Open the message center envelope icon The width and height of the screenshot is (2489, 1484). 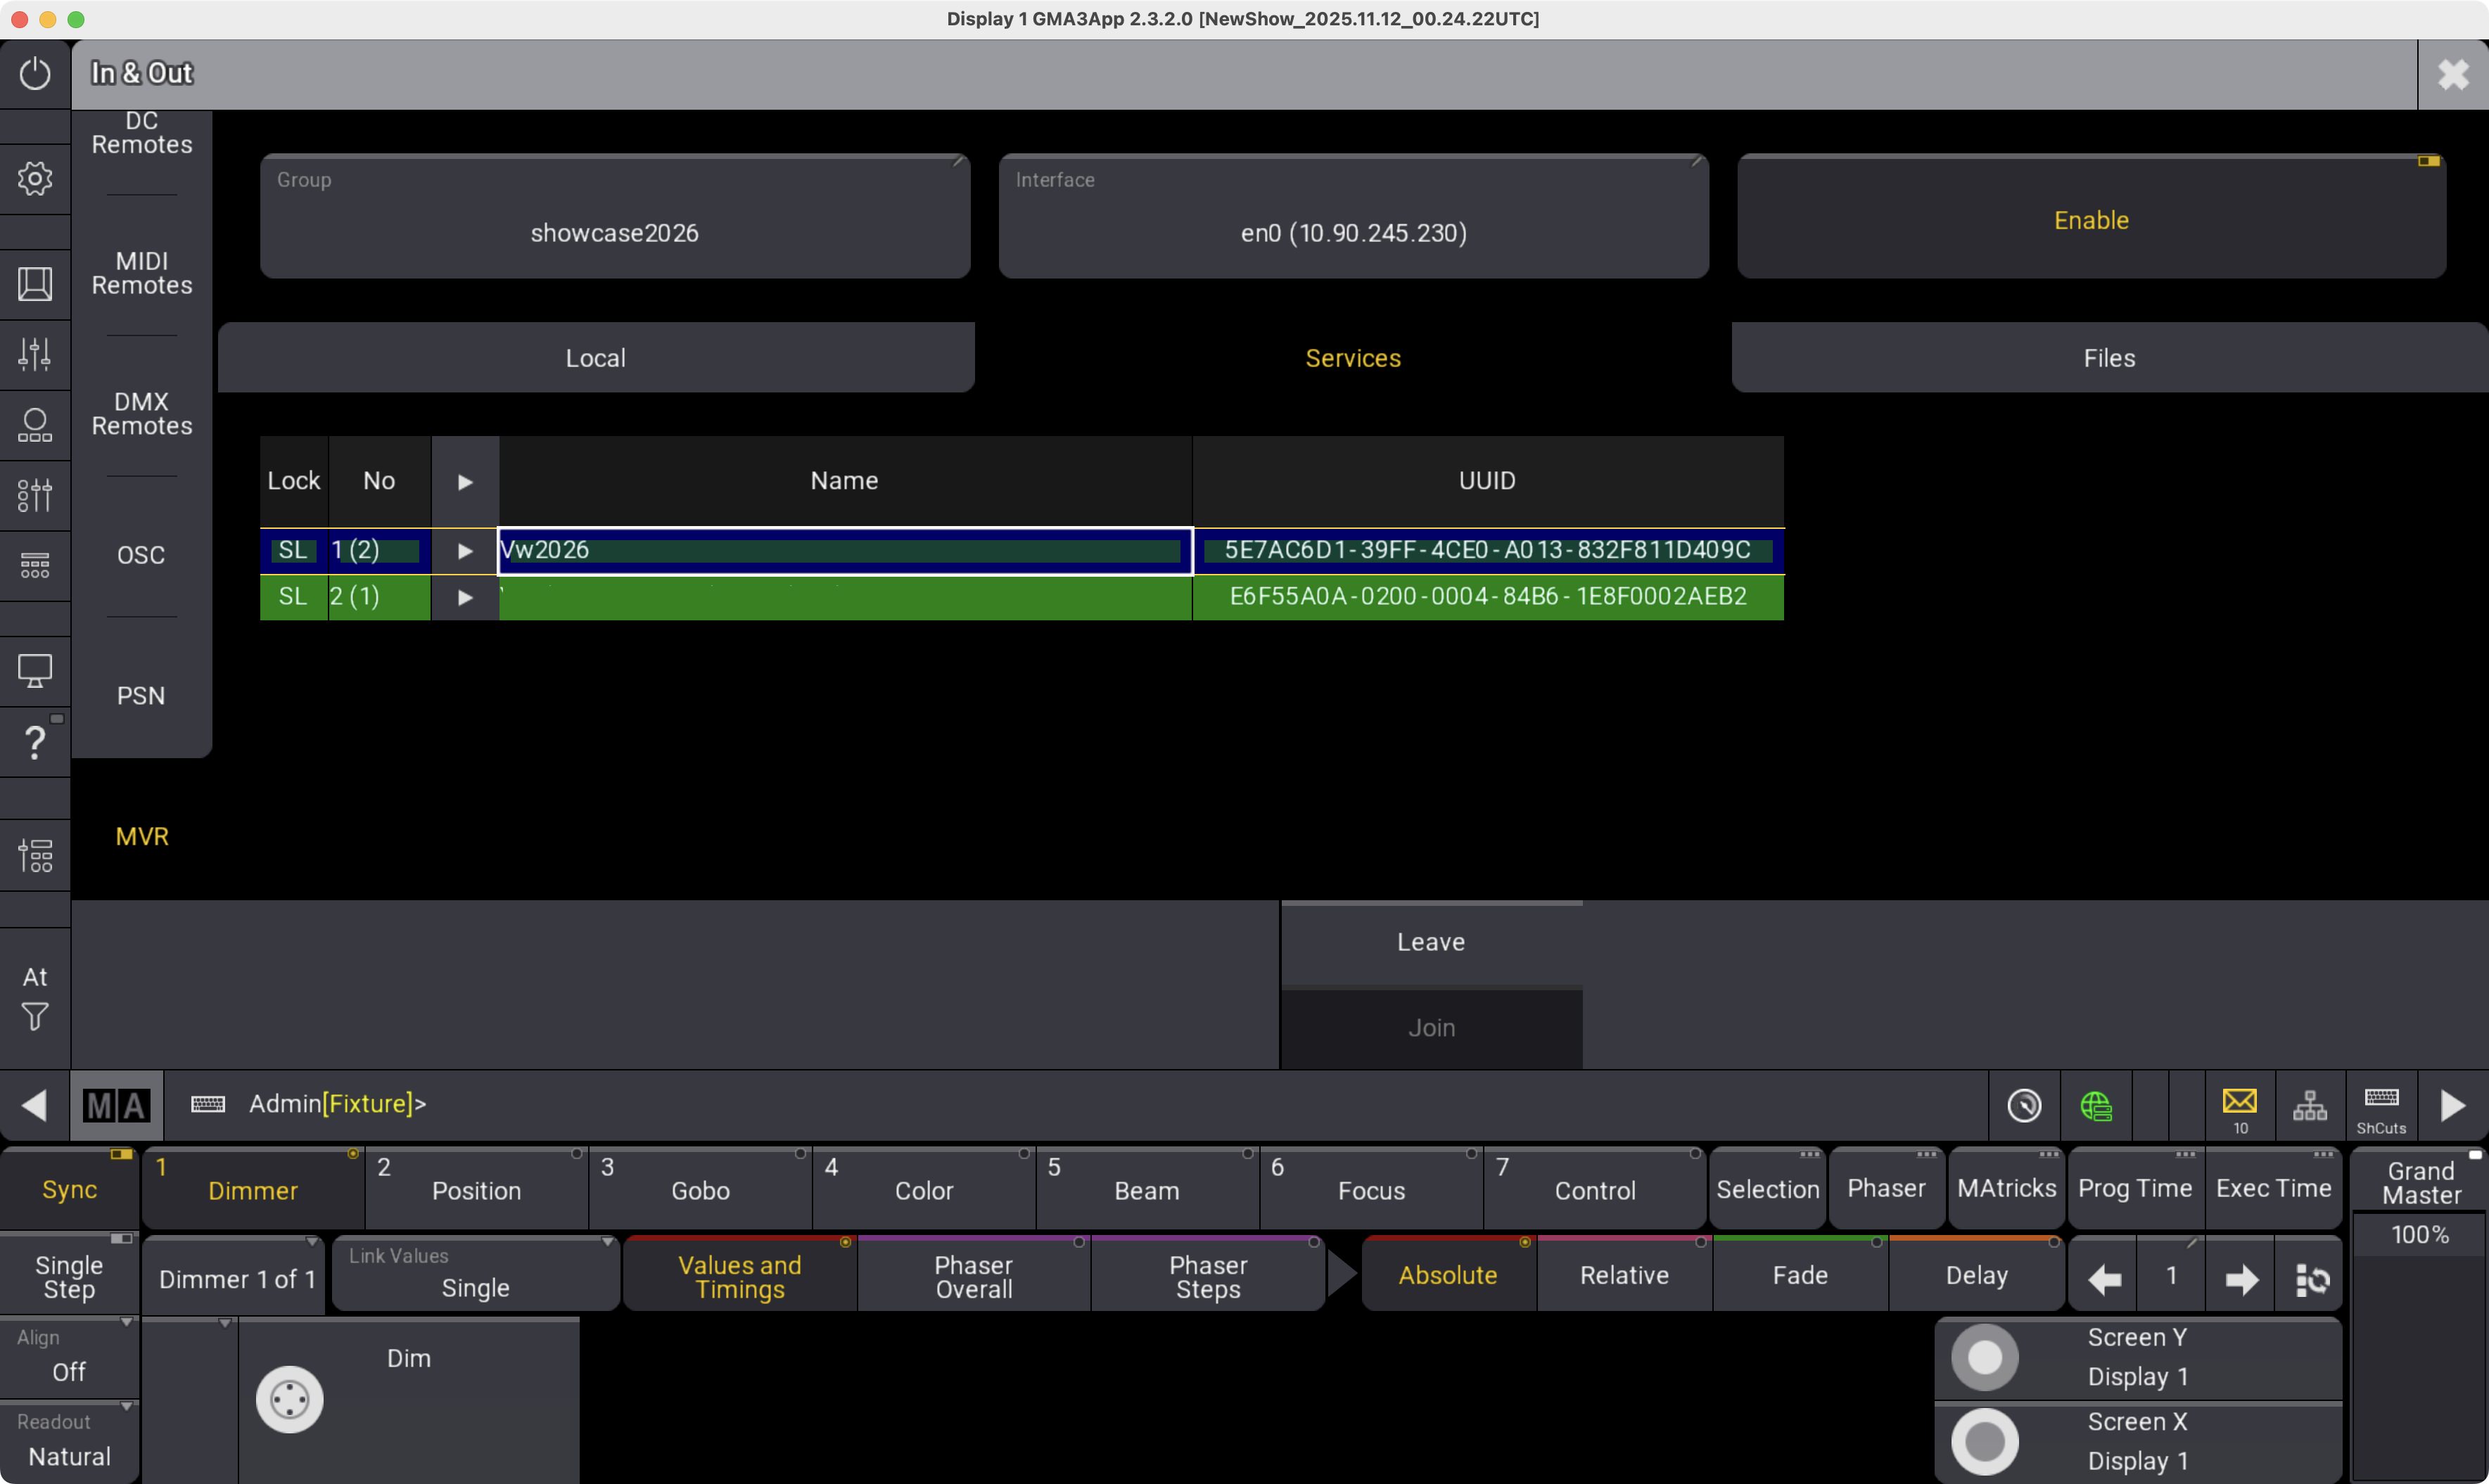coord(2239,1105)
